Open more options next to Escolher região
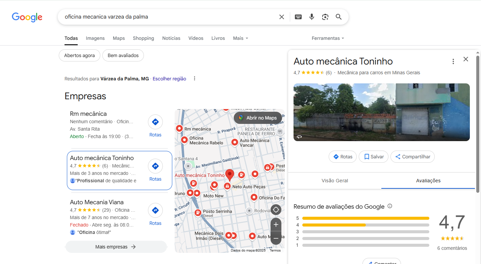The height and width of the screenshot is (264, 481). (x=195, y=79)
